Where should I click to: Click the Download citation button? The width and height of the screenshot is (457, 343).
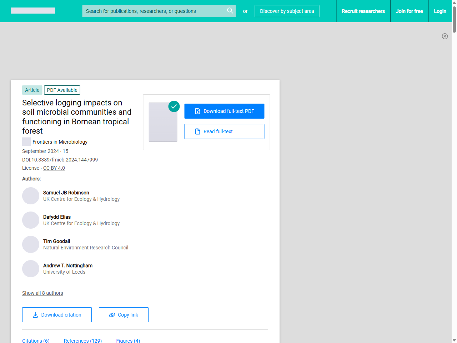click(57, 315)
